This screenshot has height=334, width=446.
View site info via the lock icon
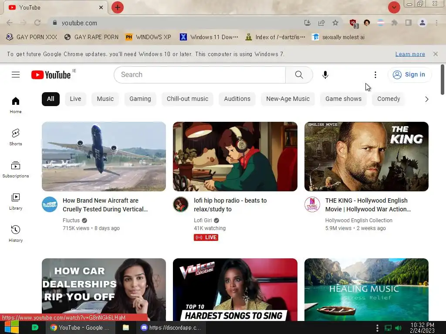(x=55, y=23)
